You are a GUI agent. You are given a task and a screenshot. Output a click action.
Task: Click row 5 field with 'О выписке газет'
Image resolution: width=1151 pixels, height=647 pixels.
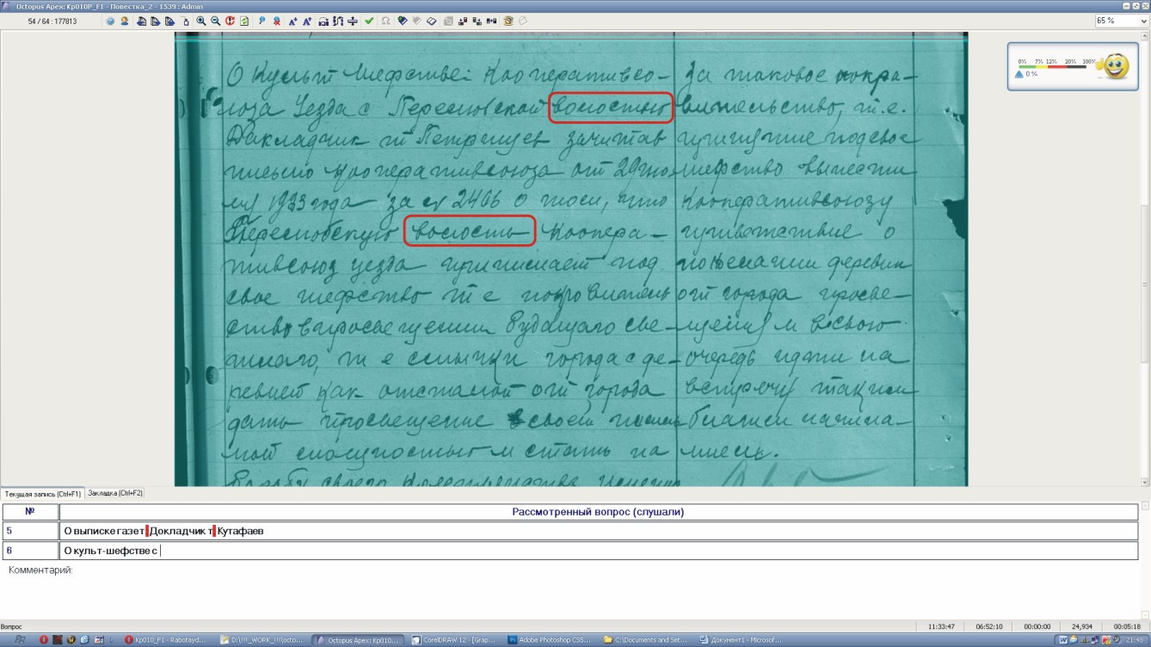[x=597, y=531]
